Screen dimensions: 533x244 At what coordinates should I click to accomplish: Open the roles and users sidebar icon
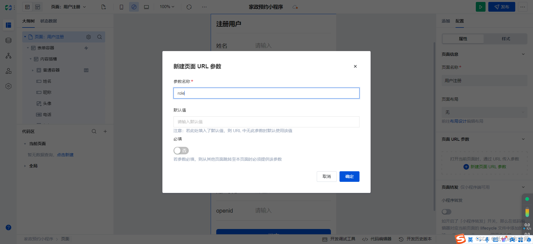coord(8,71)
